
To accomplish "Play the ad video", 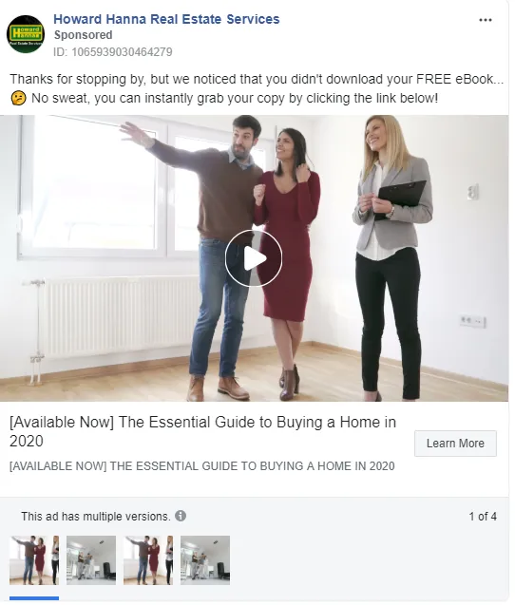I will [254, 258].
